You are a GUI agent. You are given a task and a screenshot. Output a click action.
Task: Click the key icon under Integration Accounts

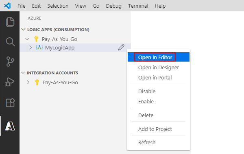click(x=37, y=82)
